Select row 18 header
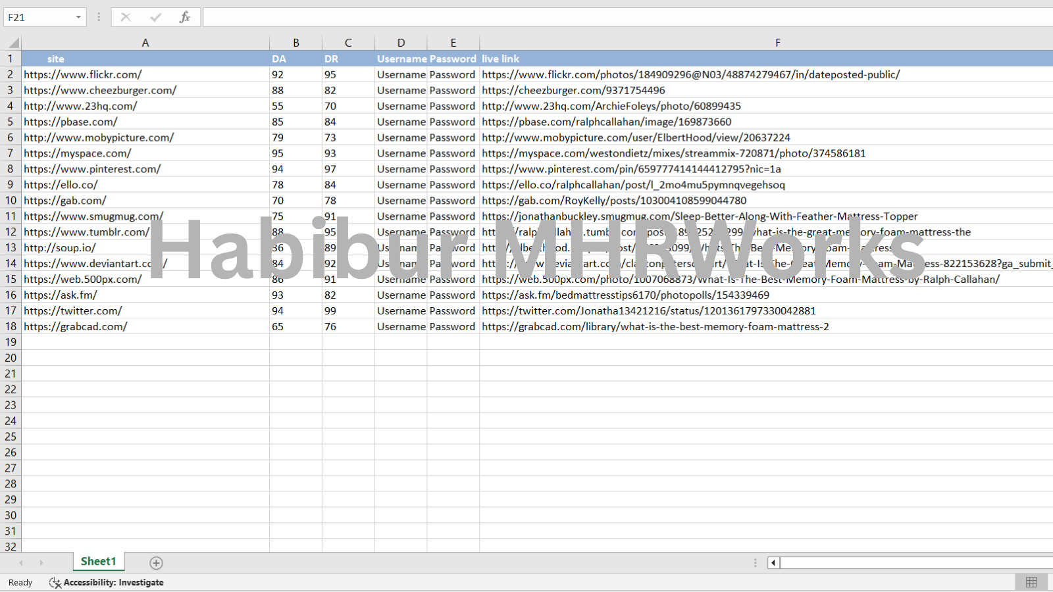 [x=11, y=326]
